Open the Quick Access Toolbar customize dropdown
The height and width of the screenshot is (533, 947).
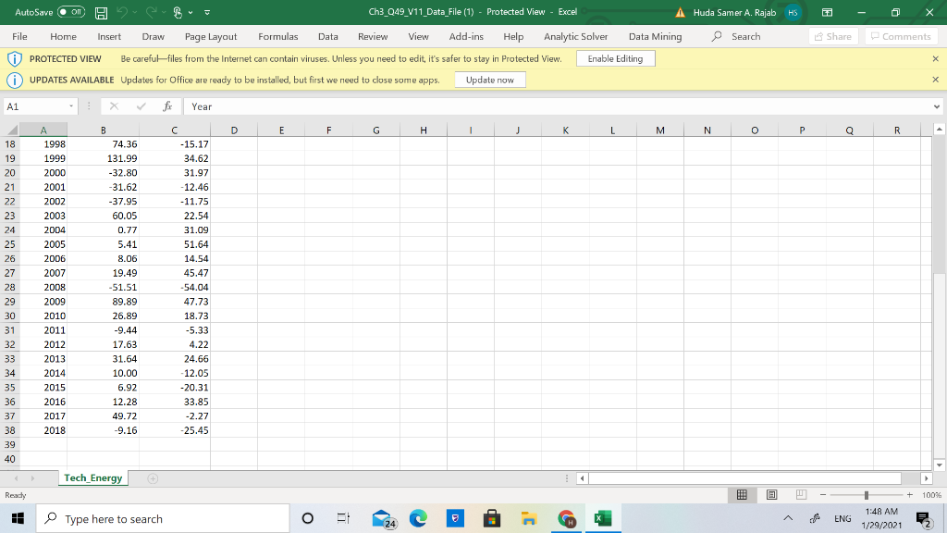tap(209, 12)
